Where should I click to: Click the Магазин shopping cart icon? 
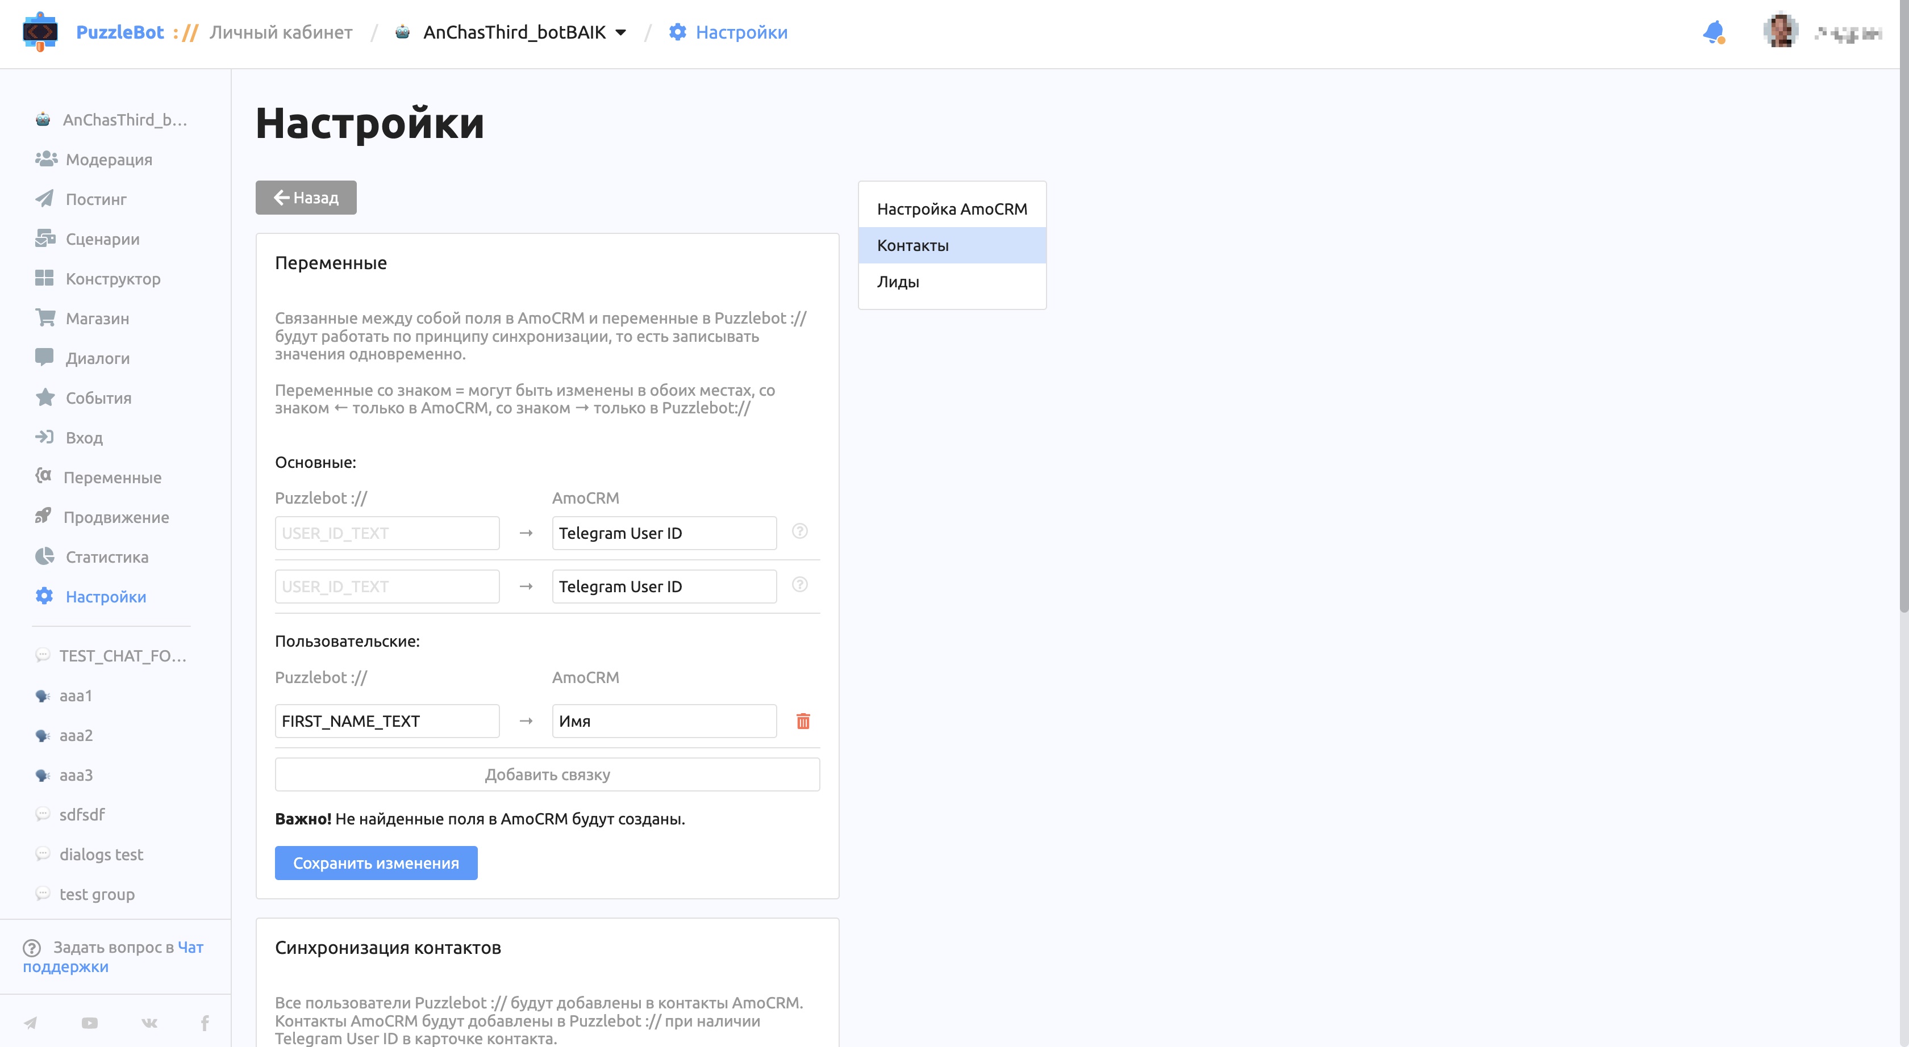[45, 317]
